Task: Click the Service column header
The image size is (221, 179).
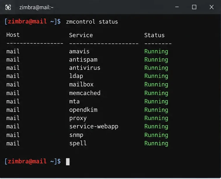Action: pos(81,35)
